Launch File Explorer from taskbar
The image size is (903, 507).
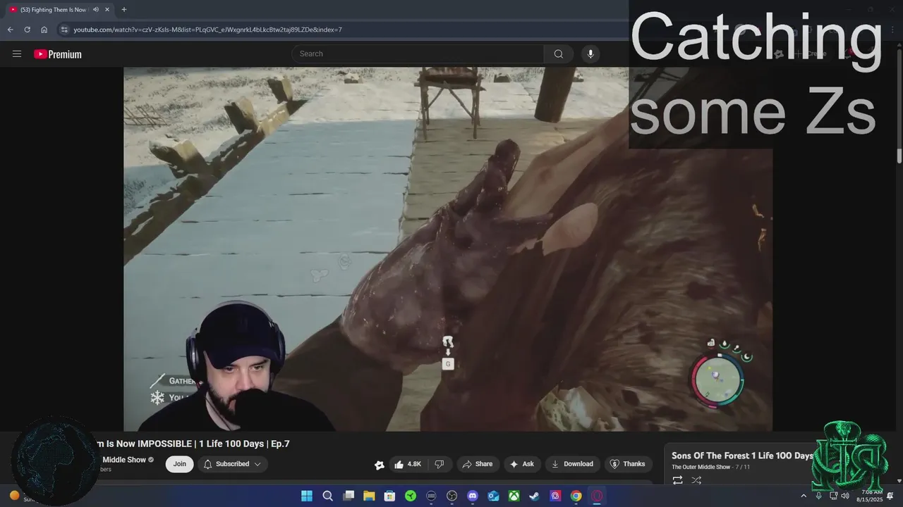pyautogui.click(x=369, y=496)
